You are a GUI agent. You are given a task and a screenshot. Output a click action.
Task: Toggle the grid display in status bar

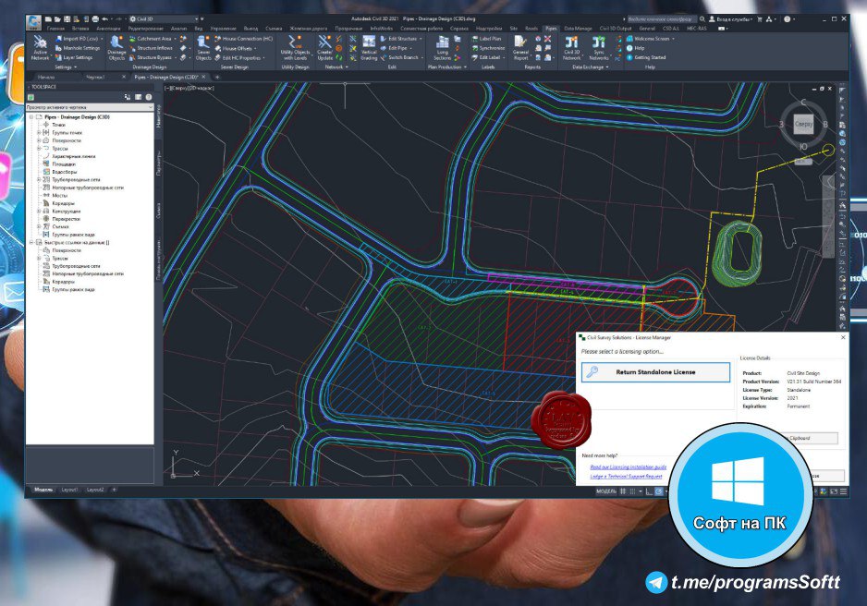click(x=623, y=491)
